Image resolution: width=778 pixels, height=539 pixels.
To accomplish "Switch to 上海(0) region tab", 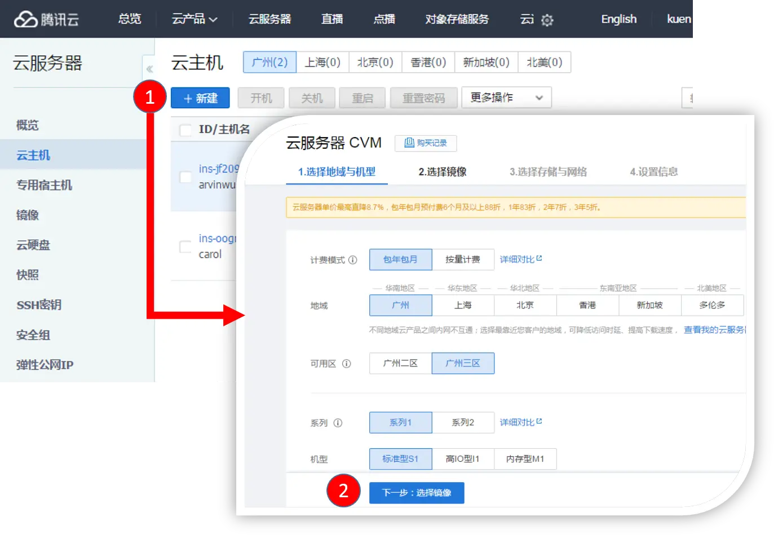I will click(322, 62).
